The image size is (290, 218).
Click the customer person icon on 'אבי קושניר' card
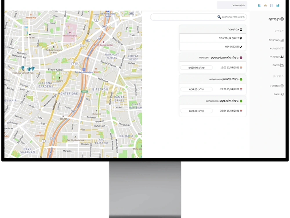pos(241,29)
